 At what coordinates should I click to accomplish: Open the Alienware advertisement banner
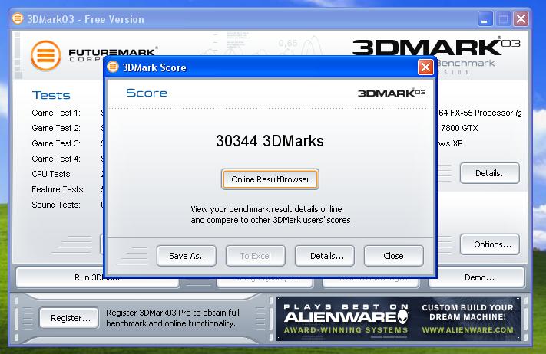(x=399, y=319)
